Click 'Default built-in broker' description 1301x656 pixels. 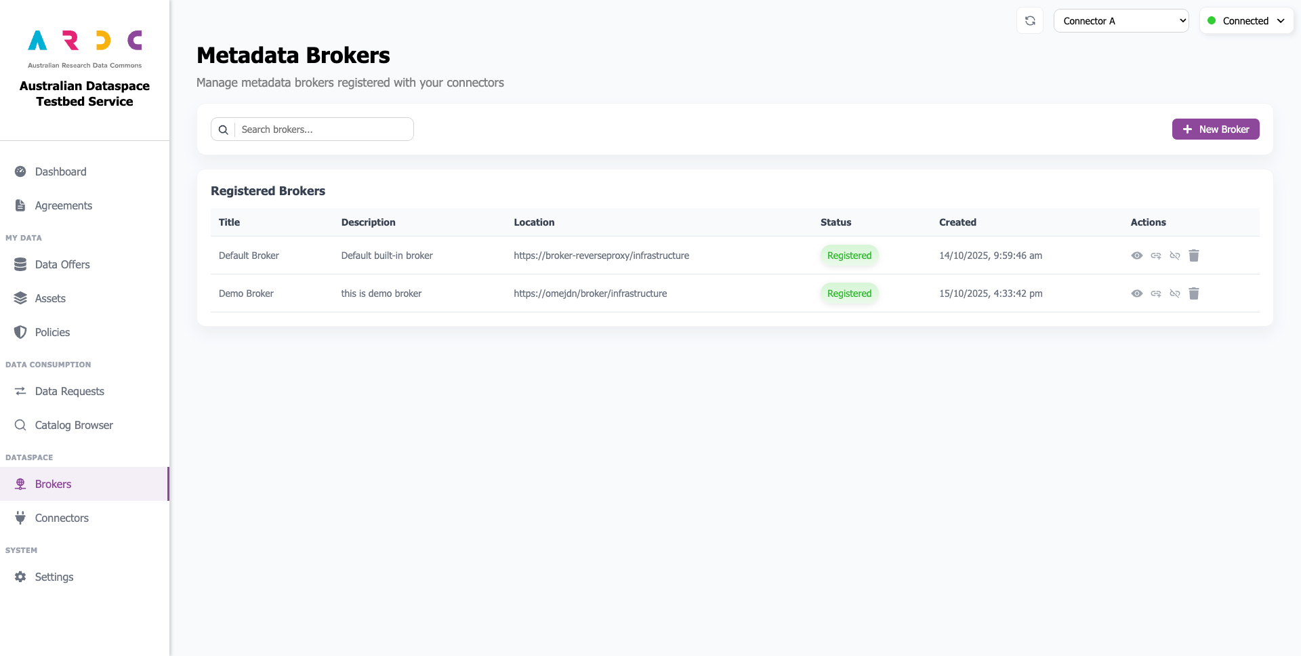(387, 255)
